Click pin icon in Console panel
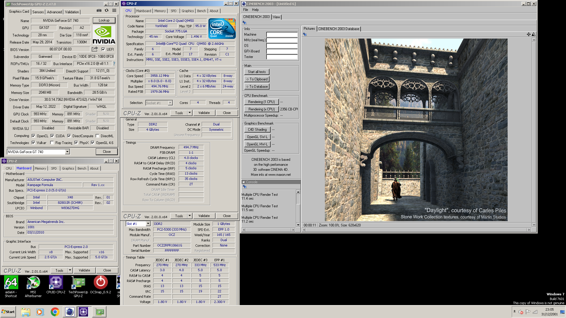This screenshot has height=318, width=566. pyautogui.click(x=244, y=187)
